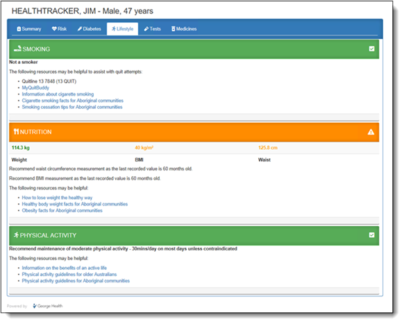Click the BMI measurement recommendation text
The image size is (404, 324).
click(85, 178)
